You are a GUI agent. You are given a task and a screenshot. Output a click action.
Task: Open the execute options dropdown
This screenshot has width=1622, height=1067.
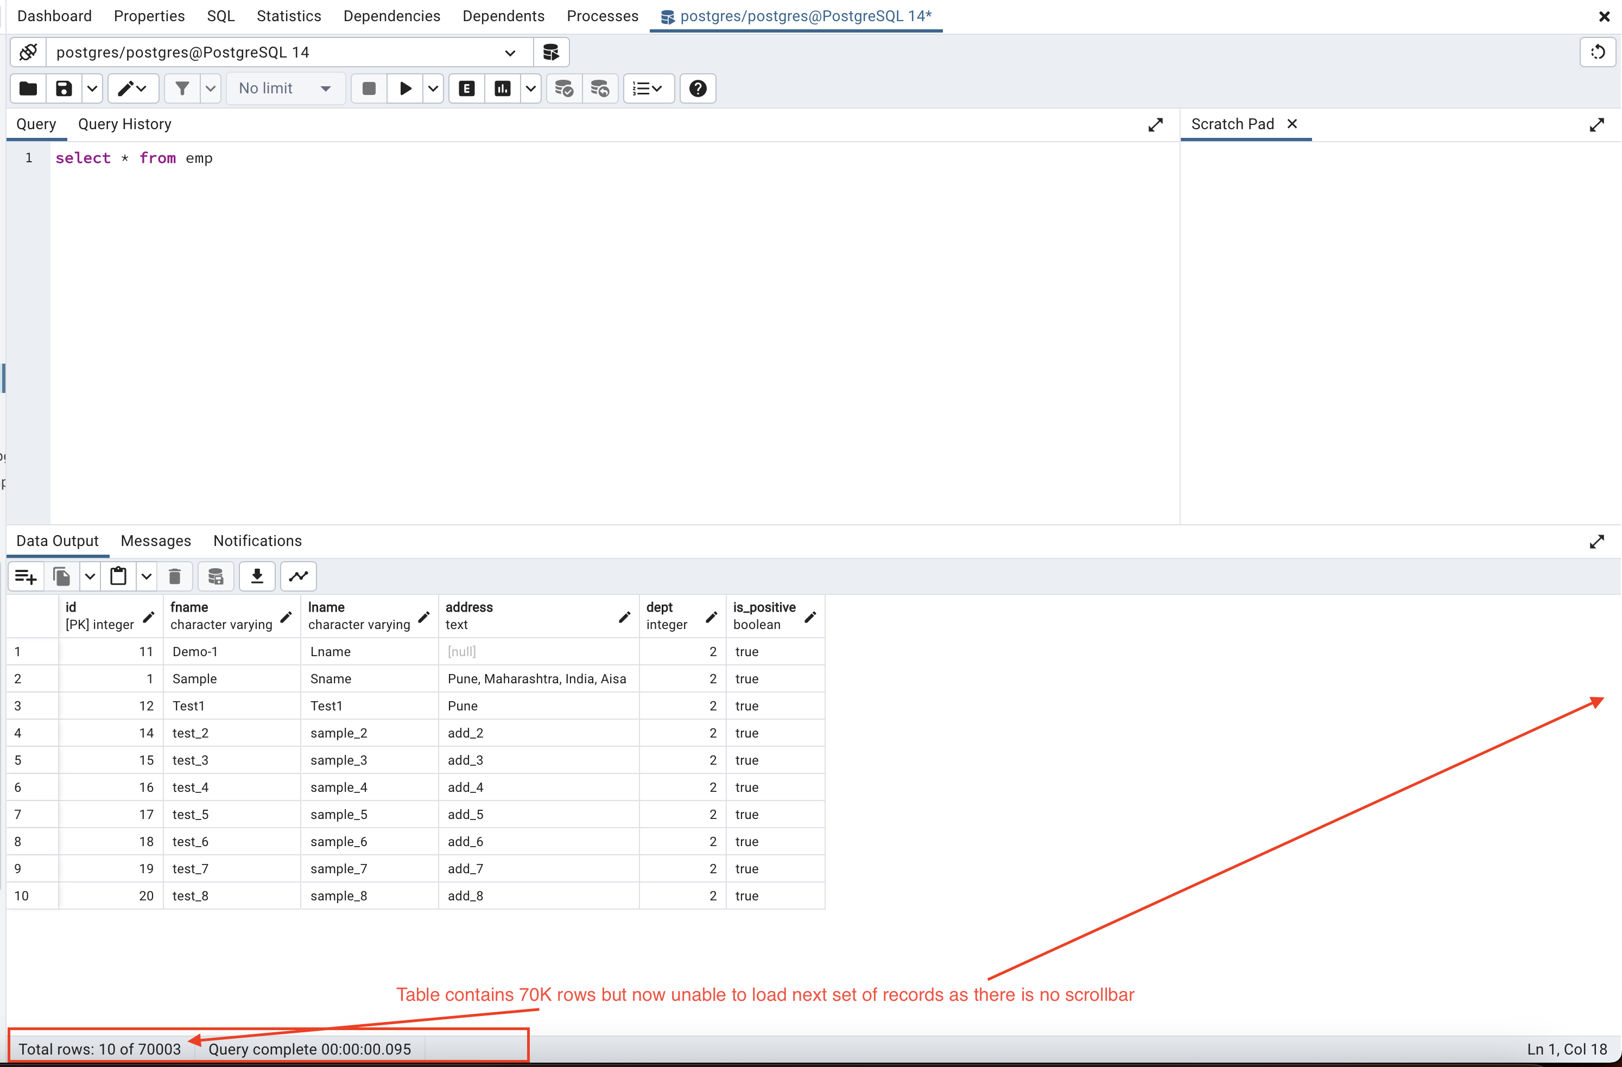click(433, 88)
